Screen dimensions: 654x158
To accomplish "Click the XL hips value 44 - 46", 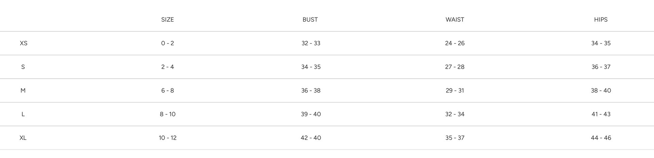I will point(601,138).
